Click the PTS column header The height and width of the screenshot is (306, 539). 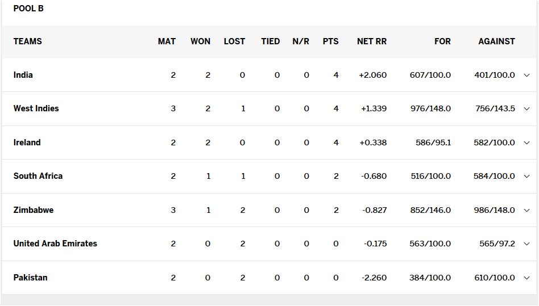click(x=330, y=41)
